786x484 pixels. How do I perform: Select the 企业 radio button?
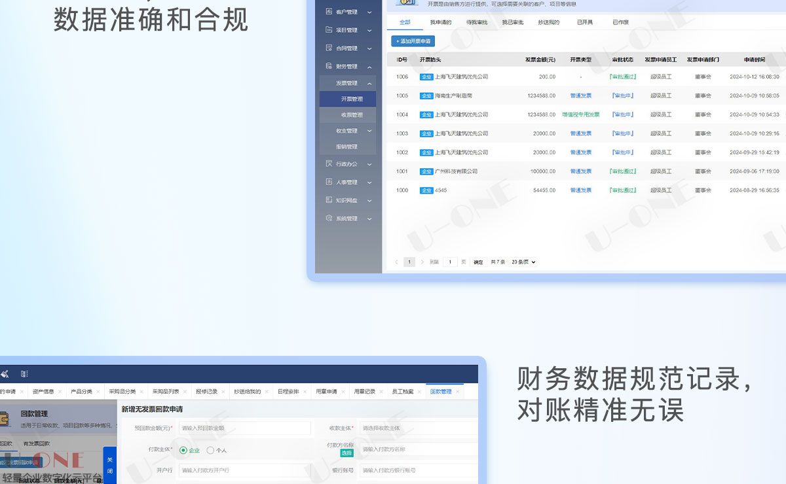(183, 450)
